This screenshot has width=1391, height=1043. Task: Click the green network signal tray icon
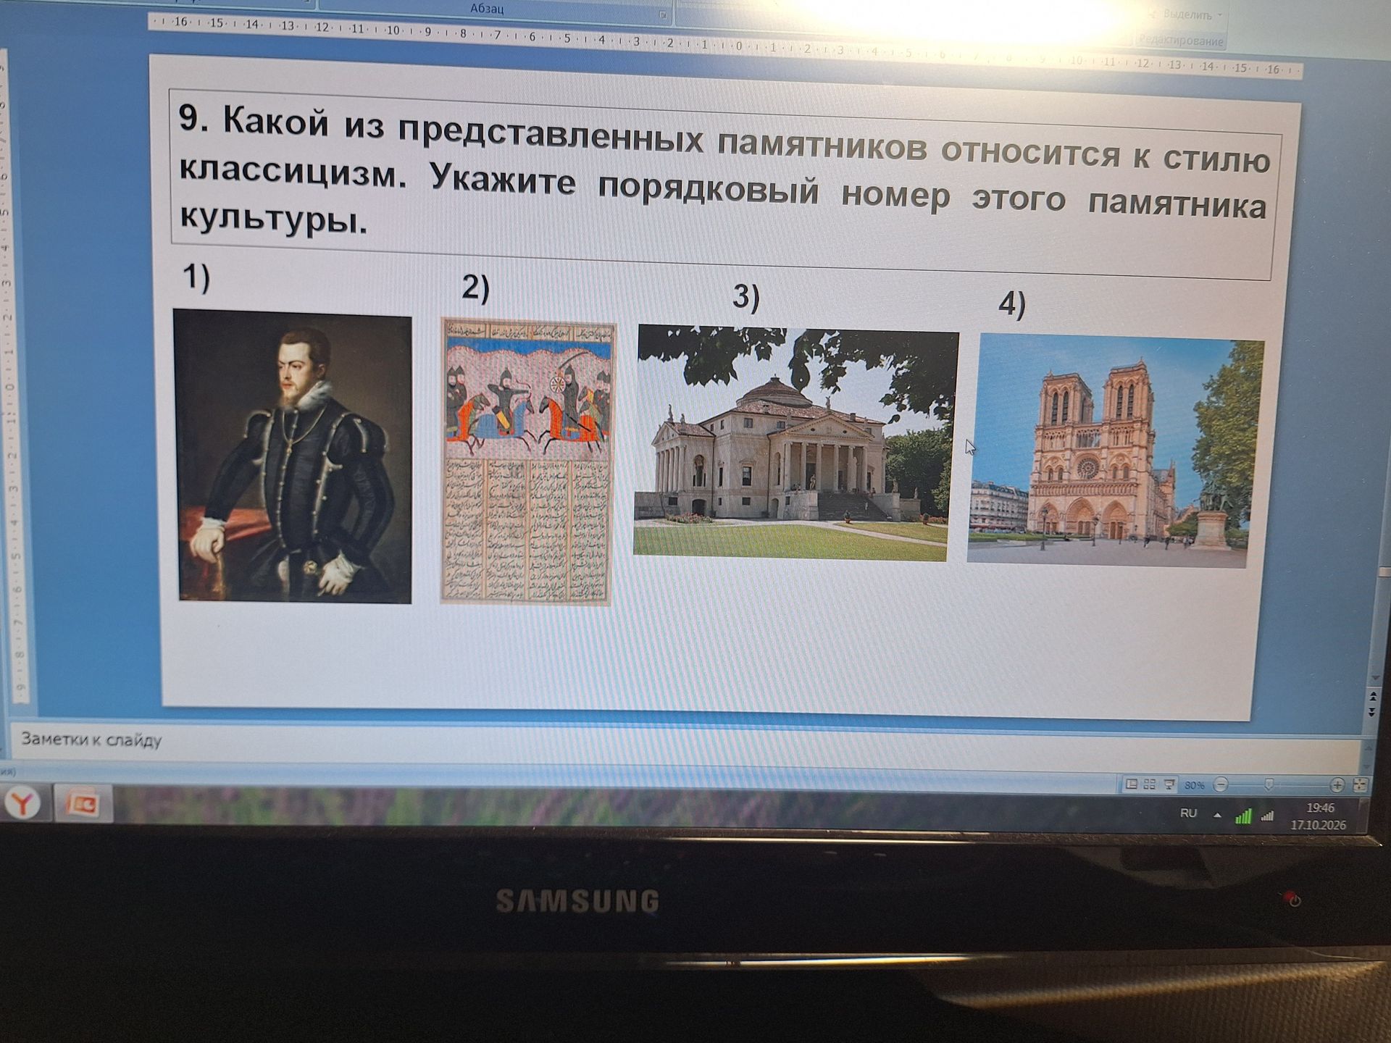(x=1243, y=816)
